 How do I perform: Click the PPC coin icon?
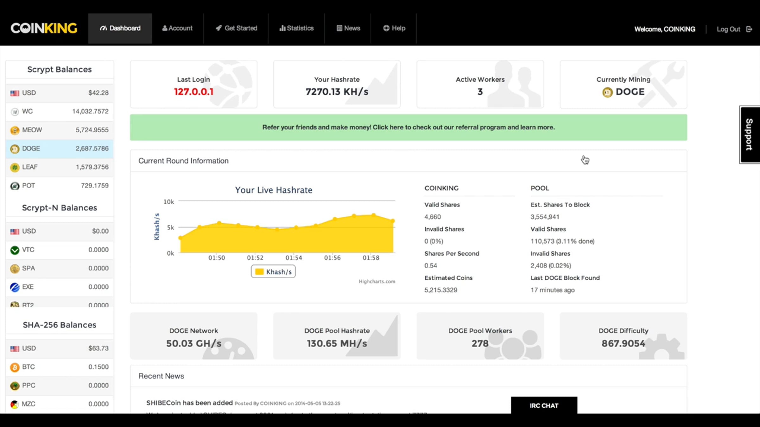tap(15, 386)
